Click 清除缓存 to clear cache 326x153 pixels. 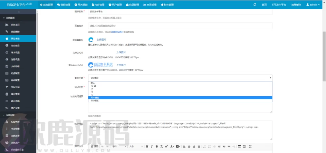(x=296, y=4)
